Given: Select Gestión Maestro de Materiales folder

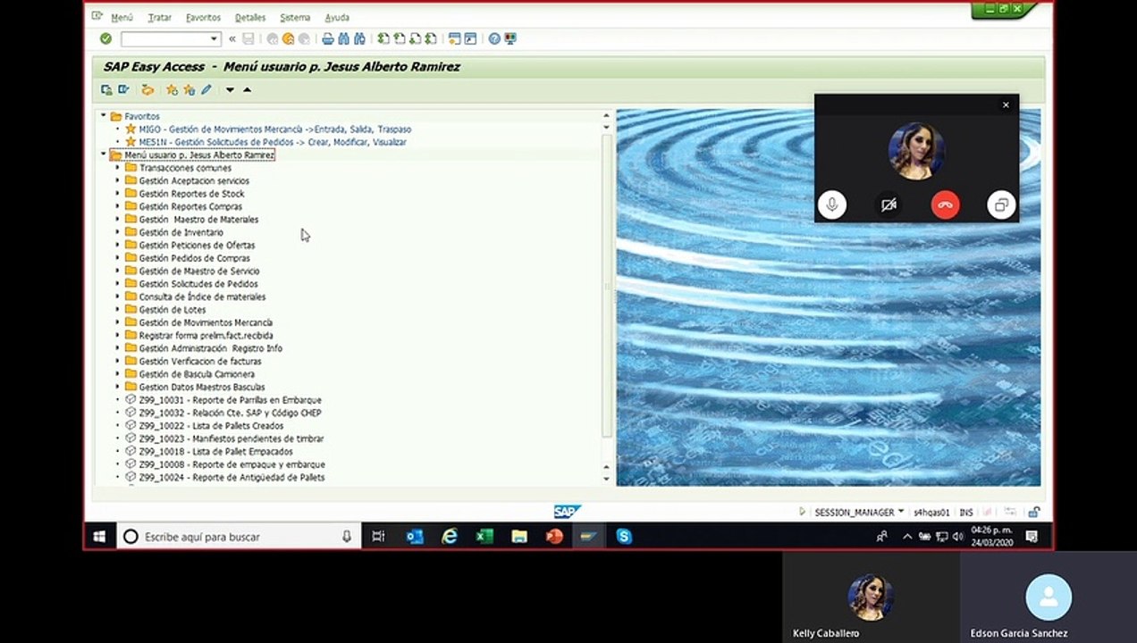Looking at the screenshot, I should (x=198, y=220).
